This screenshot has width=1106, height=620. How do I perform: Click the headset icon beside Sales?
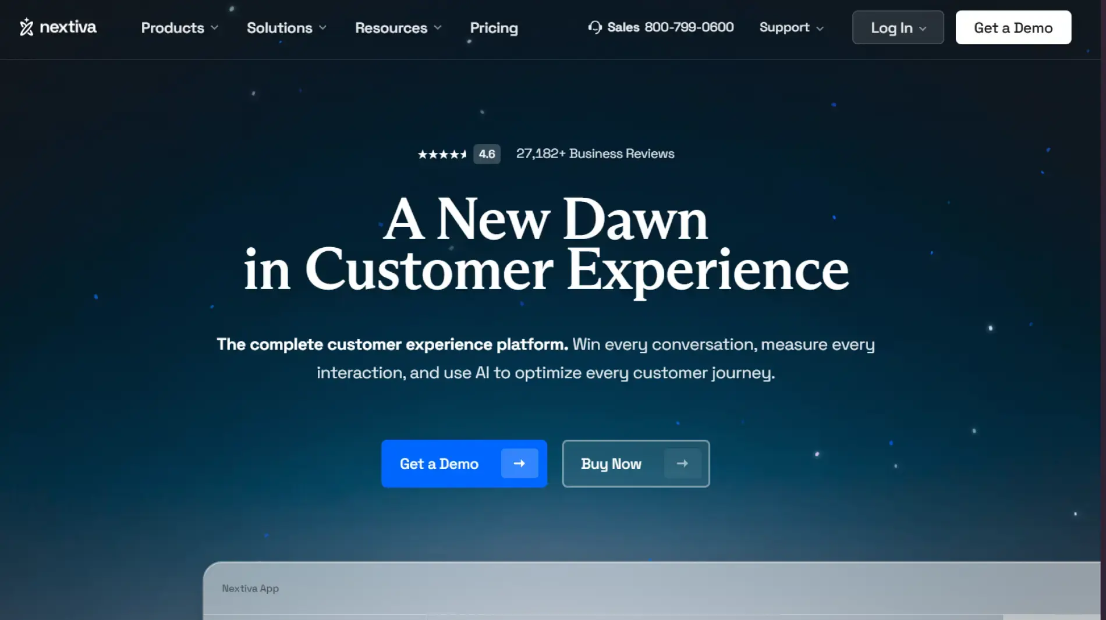[595, 27]
